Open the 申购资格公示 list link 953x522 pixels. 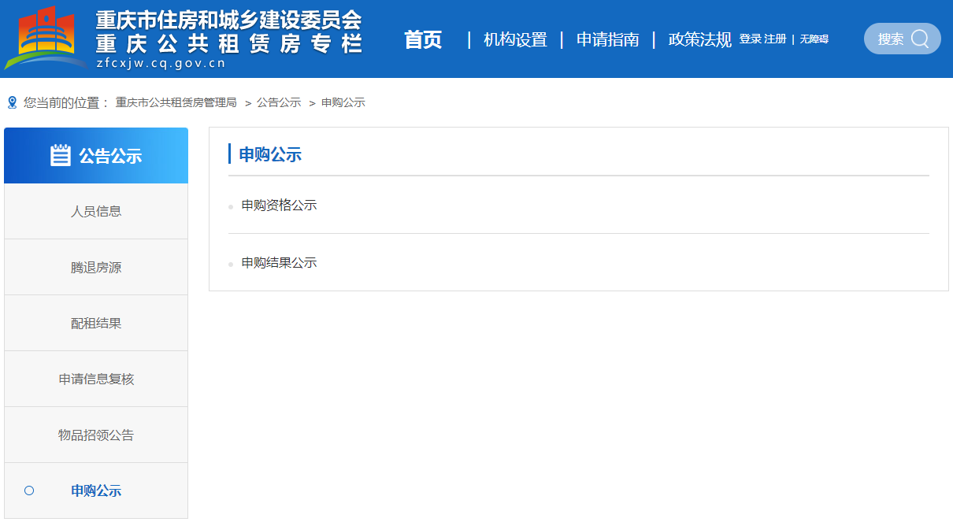point(279,205)
